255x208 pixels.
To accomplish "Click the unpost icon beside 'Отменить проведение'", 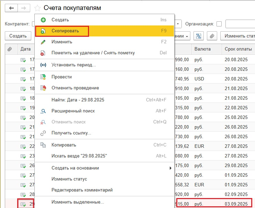I will (43, 88).
